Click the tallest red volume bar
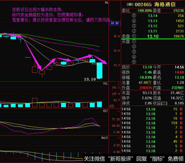The width and height of the screenshot is (185, 163). [35, 102]
